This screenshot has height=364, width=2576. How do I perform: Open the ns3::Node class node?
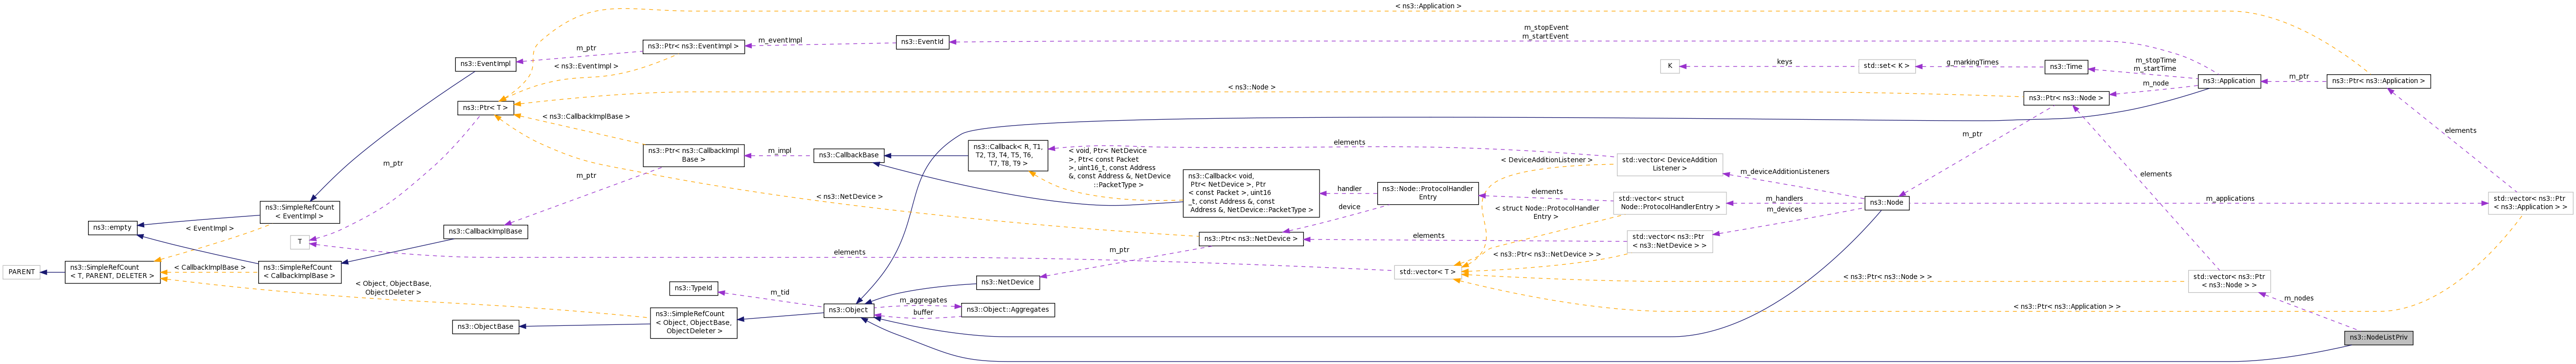click(1886, 203)
